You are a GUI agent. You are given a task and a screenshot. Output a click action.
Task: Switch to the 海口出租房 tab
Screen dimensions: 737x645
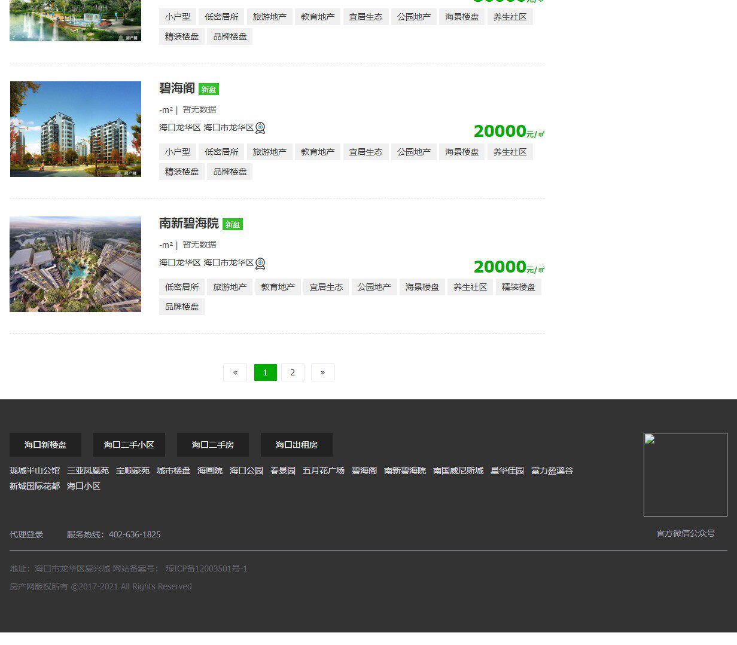click(x=296, y=444)
